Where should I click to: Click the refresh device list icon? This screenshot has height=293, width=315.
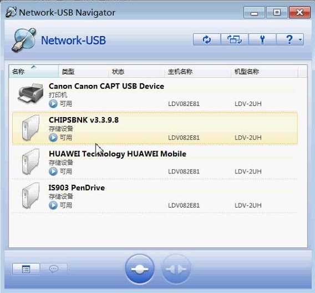click(207, 39)
